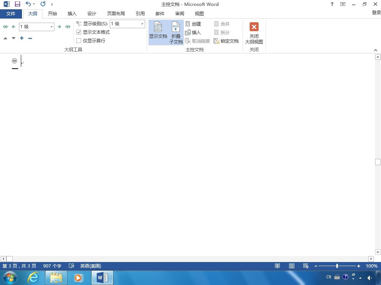Click horizontal scrollbar left arrow
This screenshot has height=285, width=381.
3,259
